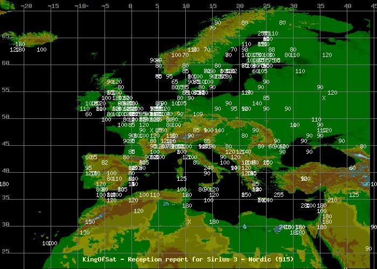The width and height of the screenshot is (377, 269).
Task: Click the 40 longitude label at top
Action: pos(347,5)
